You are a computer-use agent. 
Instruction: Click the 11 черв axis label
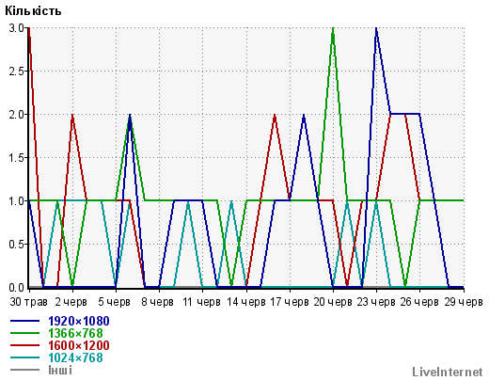(201, 302)
